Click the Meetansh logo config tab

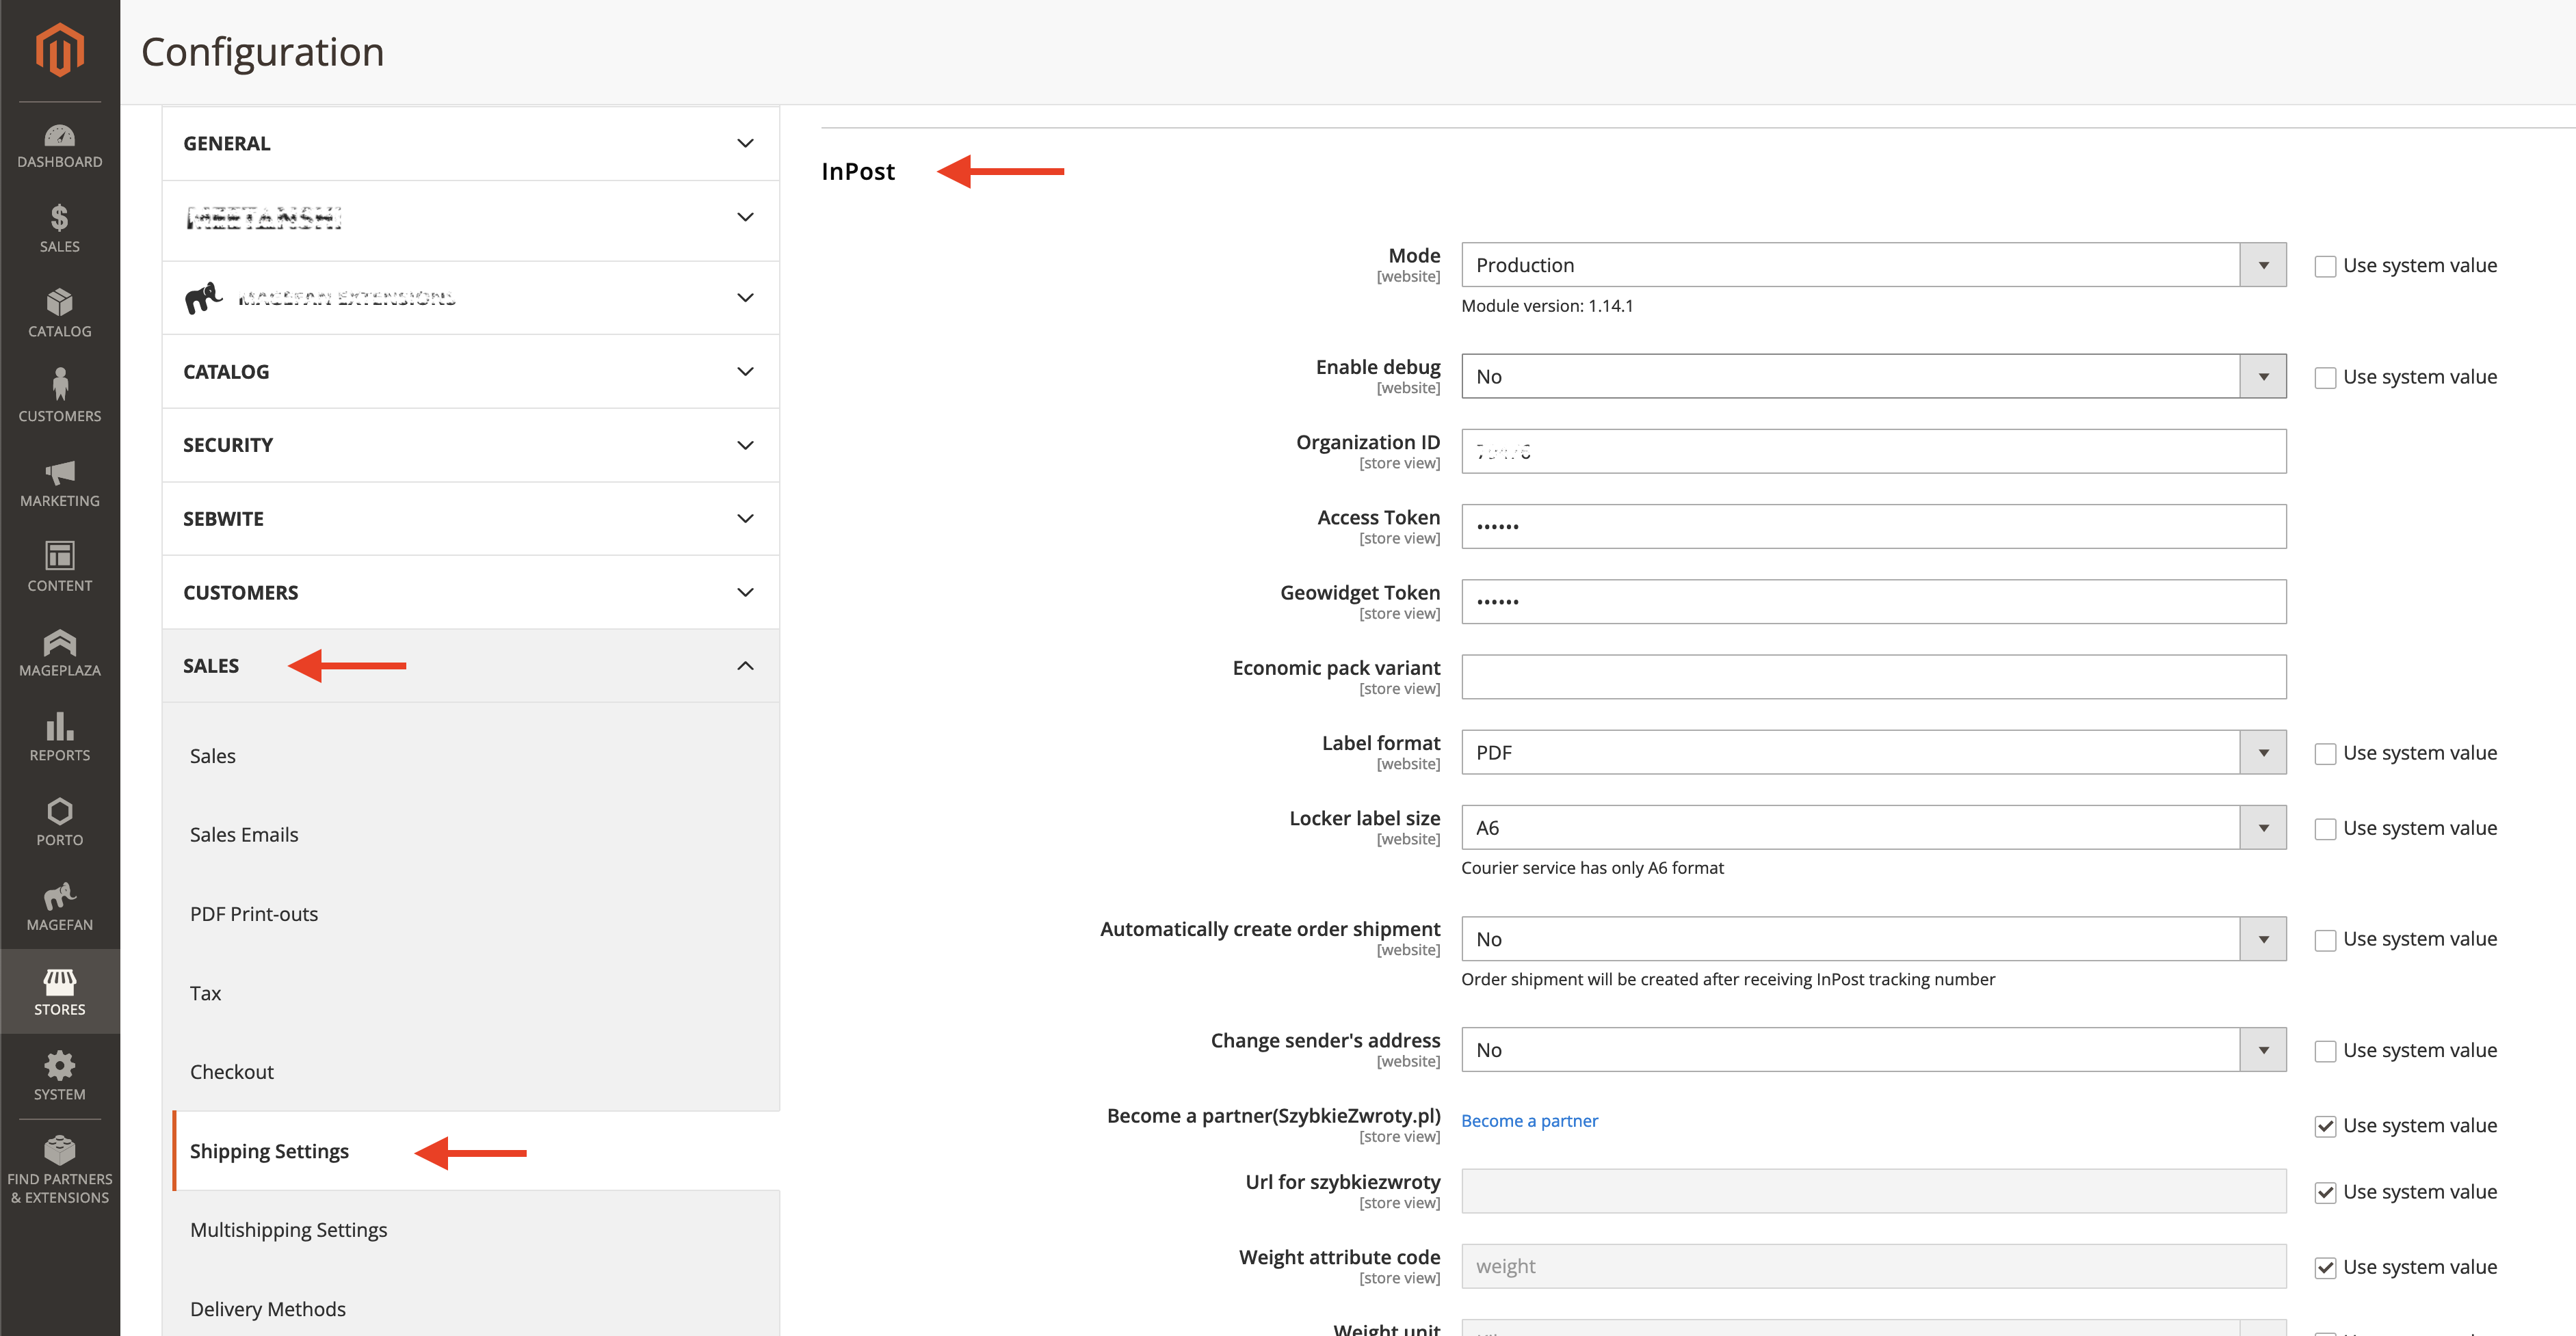point(470,218)
